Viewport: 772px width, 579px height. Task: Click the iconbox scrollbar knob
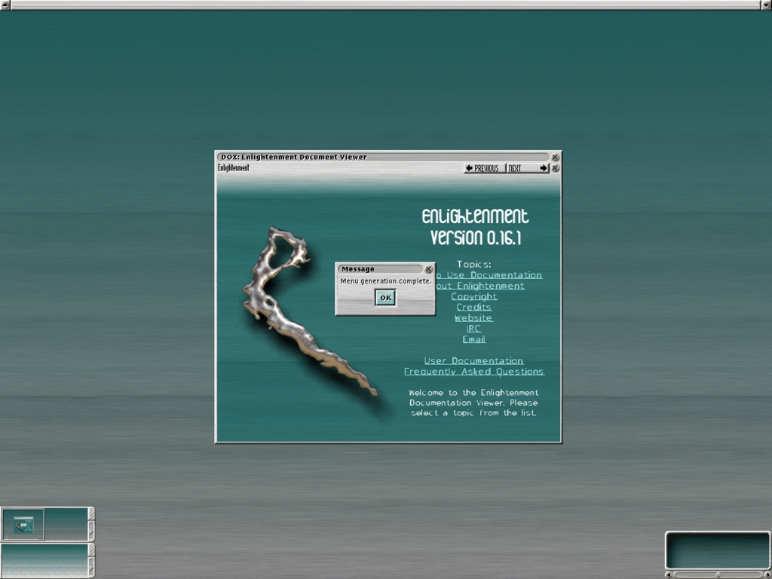point(717,574)
